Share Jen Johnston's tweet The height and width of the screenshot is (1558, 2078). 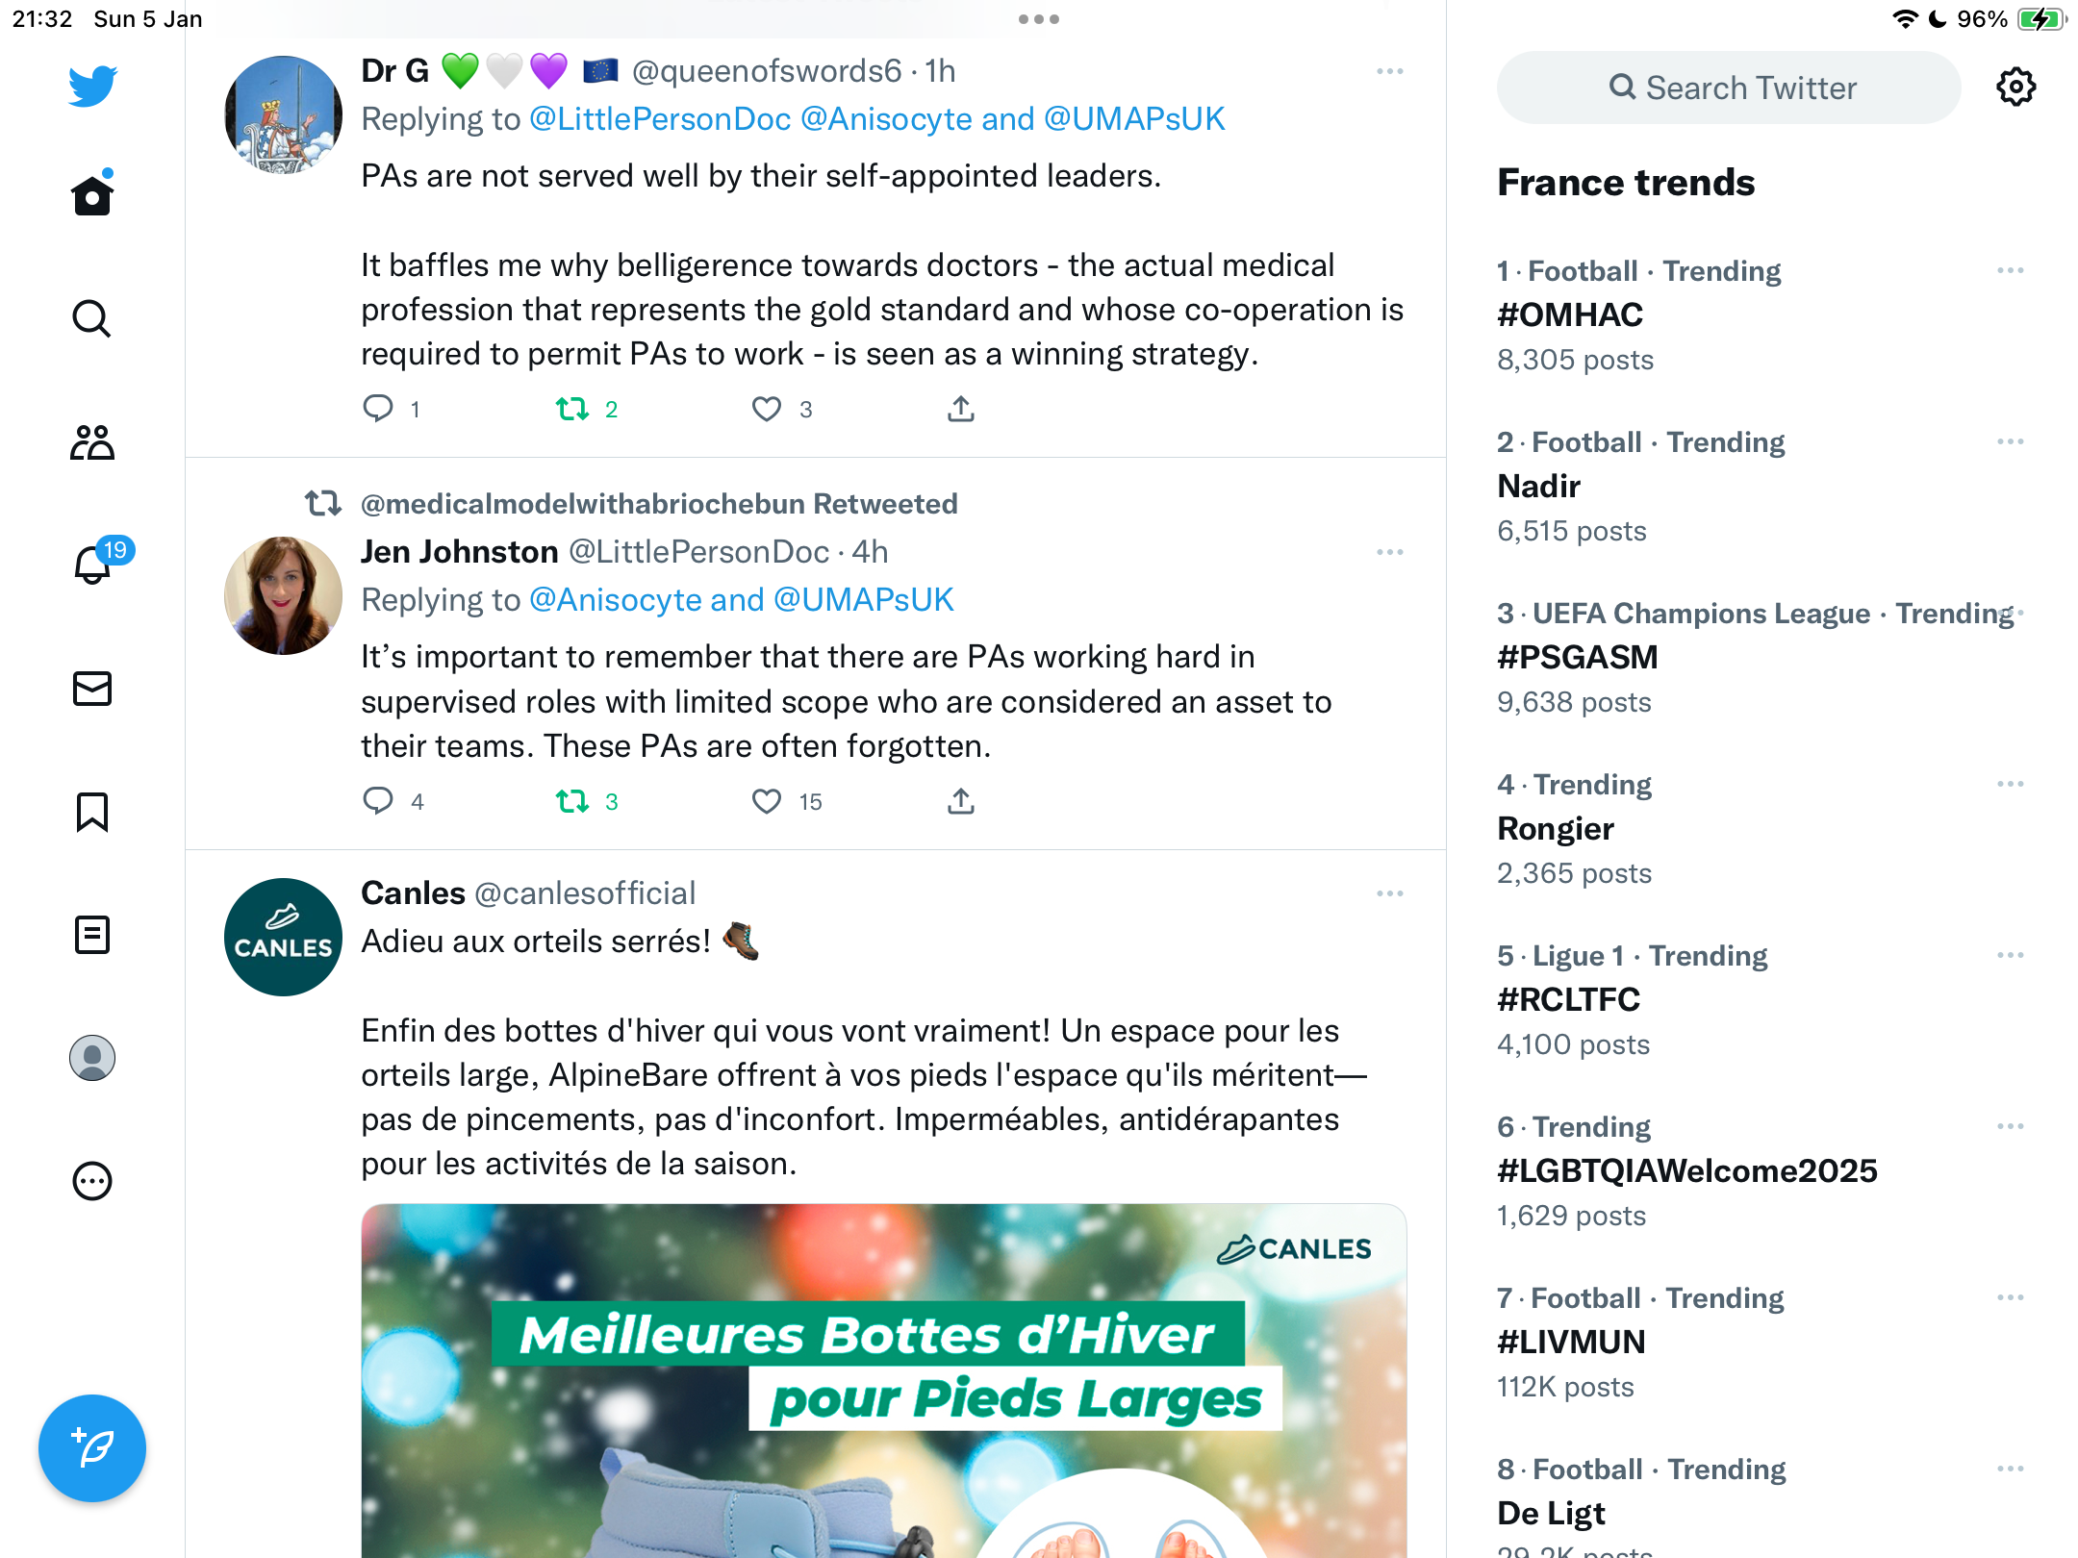961,801
